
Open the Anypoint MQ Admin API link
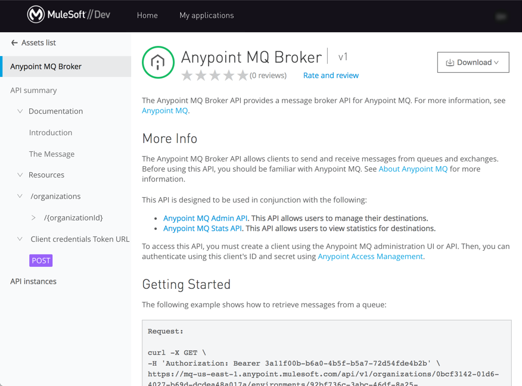point(205,219)
